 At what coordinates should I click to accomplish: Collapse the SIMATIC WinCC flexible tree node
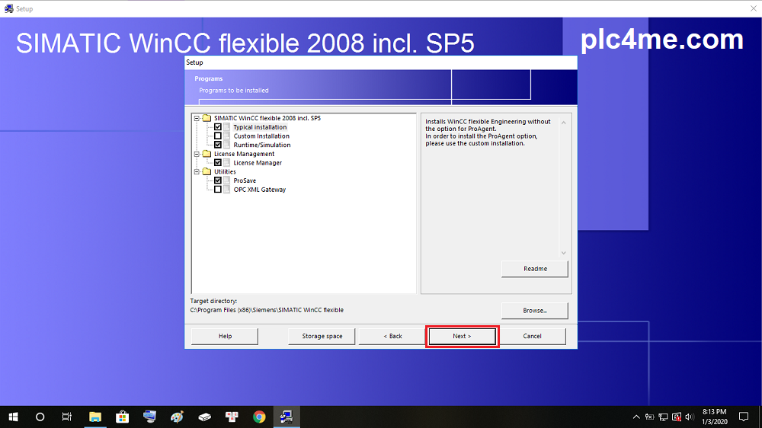tap(197, 118)
